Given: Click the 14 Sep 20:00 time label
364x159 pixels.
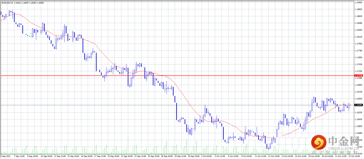Looking at the screenshot, I should pos(73,156).
